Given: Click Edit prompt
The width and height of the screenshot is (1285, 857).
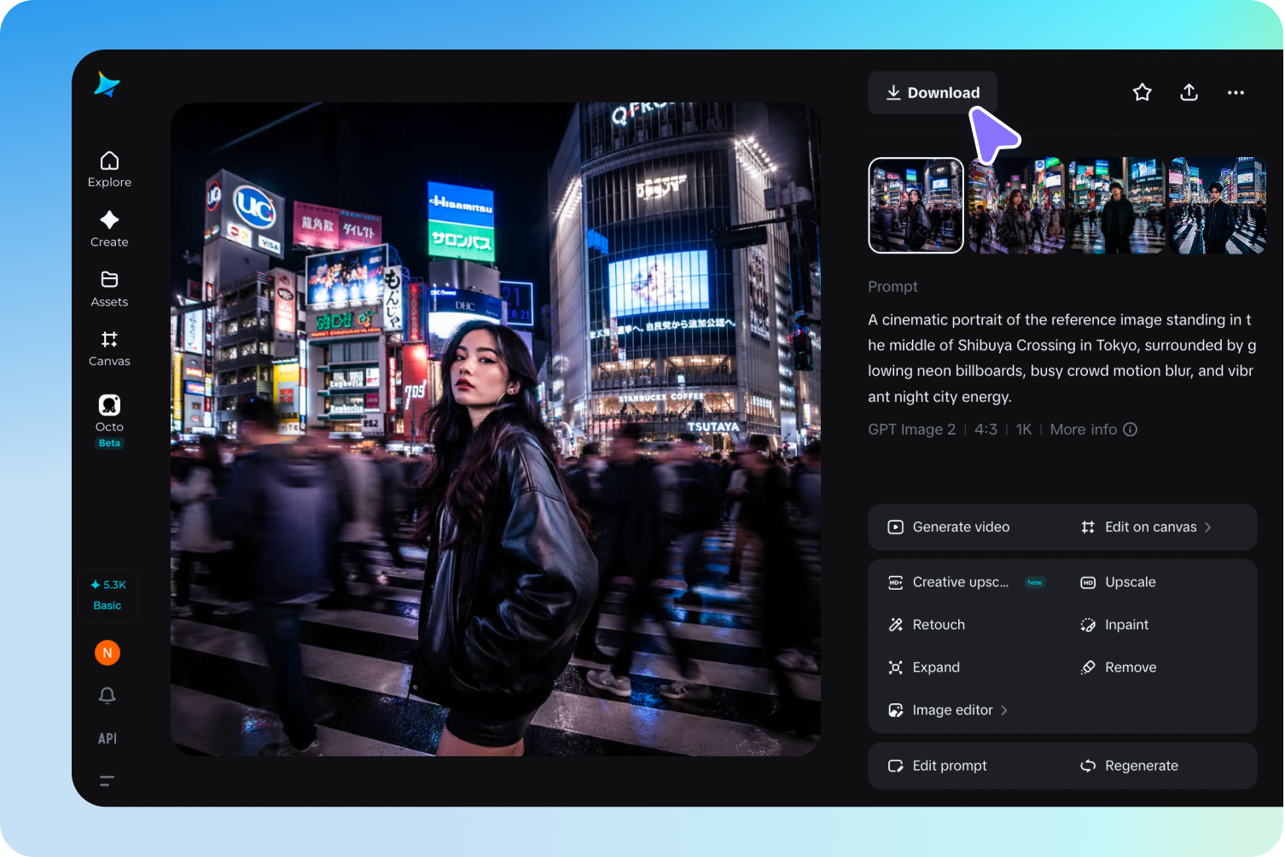Looking at the screenshot, I should click(938, 766).
